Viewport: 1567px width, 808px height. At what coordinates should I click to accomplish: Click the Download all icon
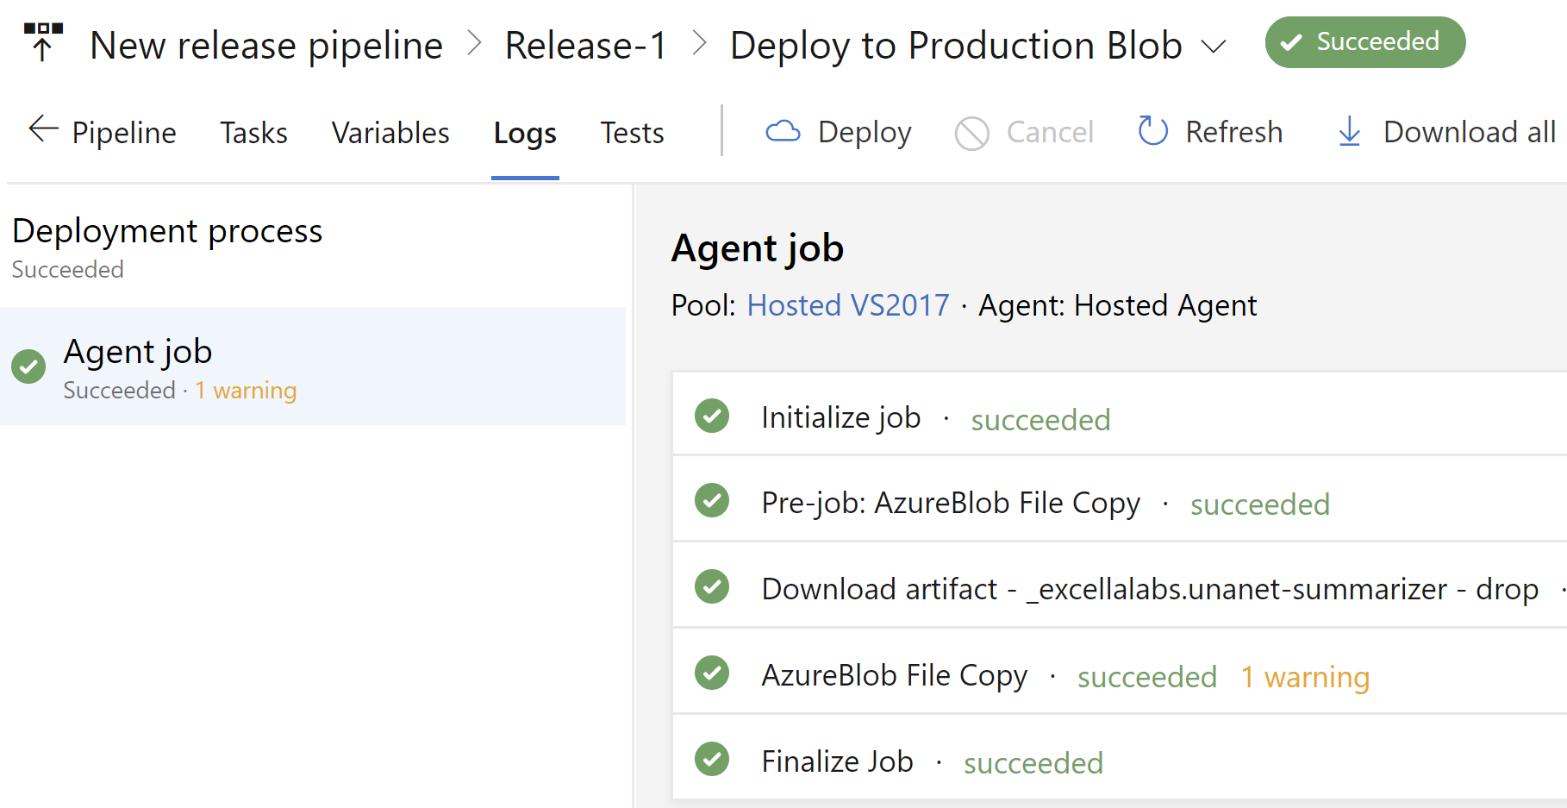coord(1348,132)
